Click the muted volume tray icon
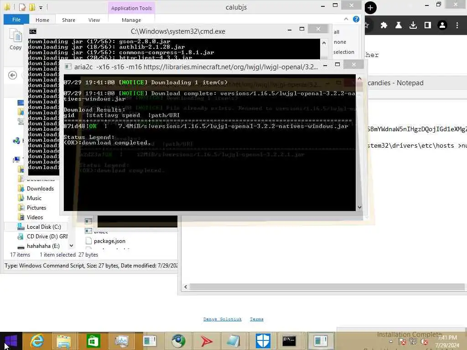 point(424,342)
